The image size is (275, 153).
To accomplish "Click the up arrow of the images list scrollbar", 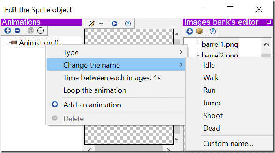I will pyautogui.click(x=266, y=44).
